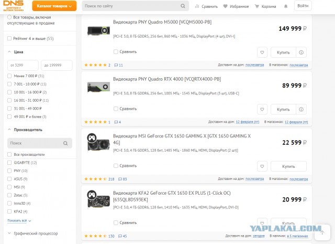Click maximum price field to 199999
The image size is (335, 244).
click(x=57, y=65)
